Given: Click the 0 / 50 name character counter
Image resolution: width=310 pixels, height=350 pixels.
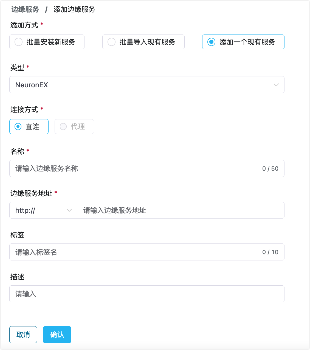Looking at the screenshot, I should pos(270,169).
